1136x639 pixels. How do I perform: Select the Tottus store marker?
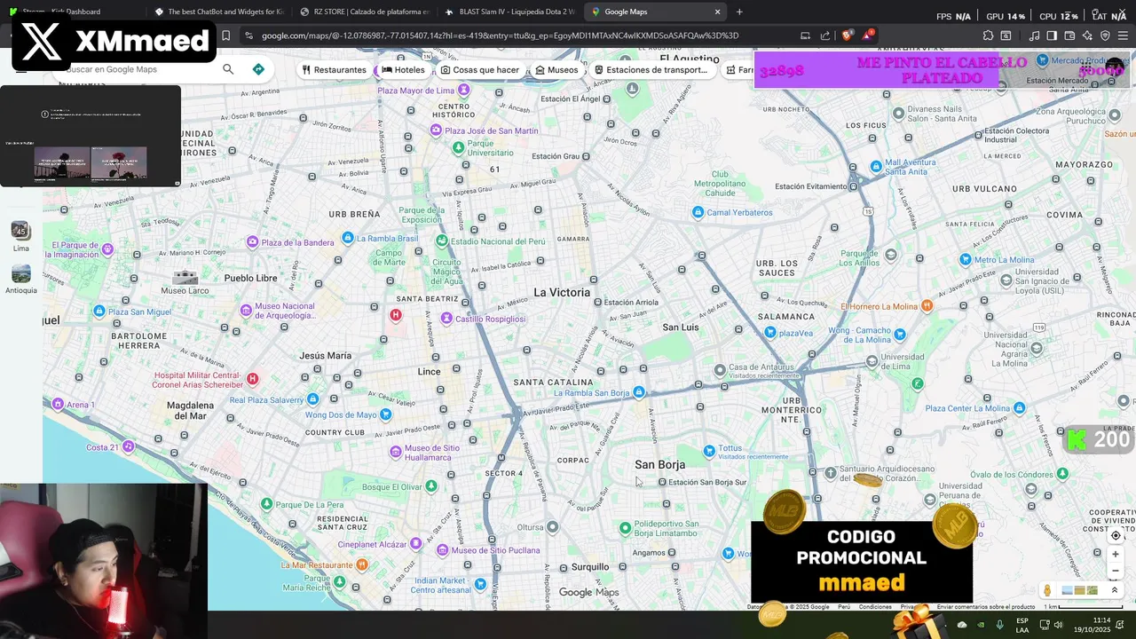coord(708,451)
